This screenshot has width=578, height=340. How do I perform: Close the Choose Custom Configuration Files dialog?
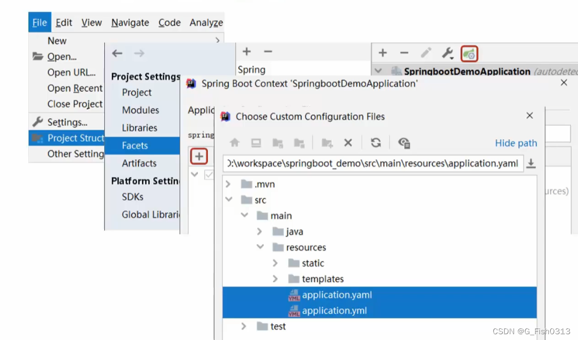530,115
